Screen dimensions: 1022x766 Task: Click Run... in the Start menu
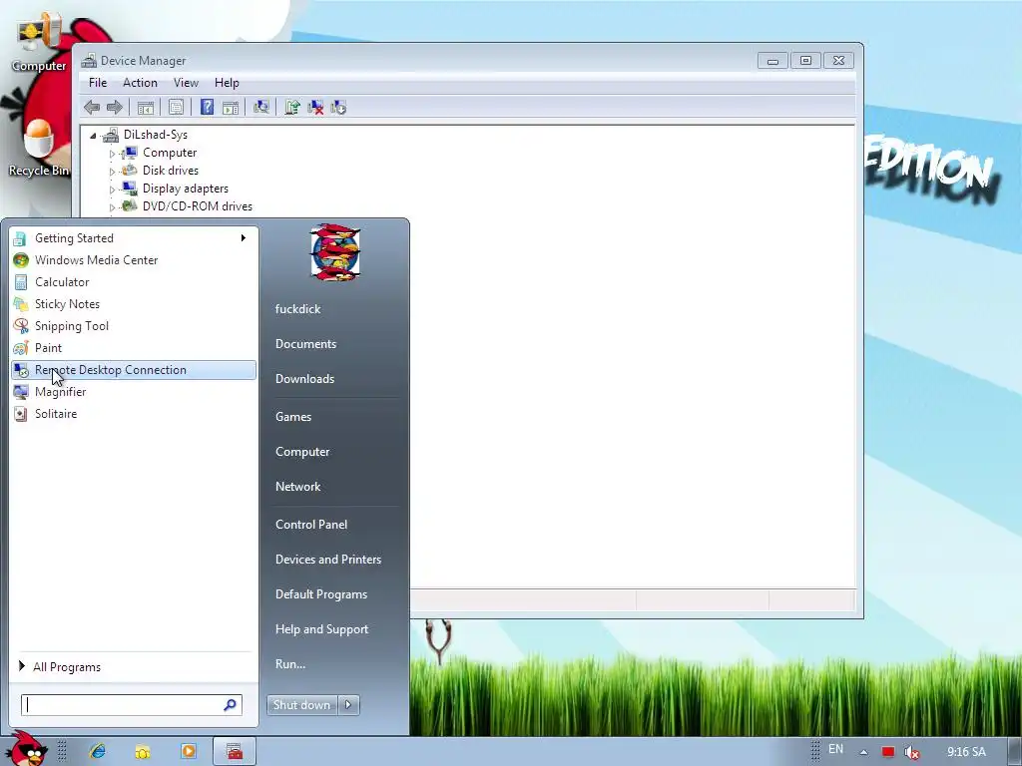[290, 664]
